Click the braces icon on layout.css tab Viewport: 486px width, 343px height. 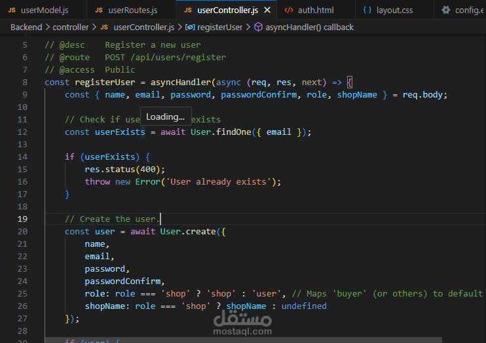(367, 10)
